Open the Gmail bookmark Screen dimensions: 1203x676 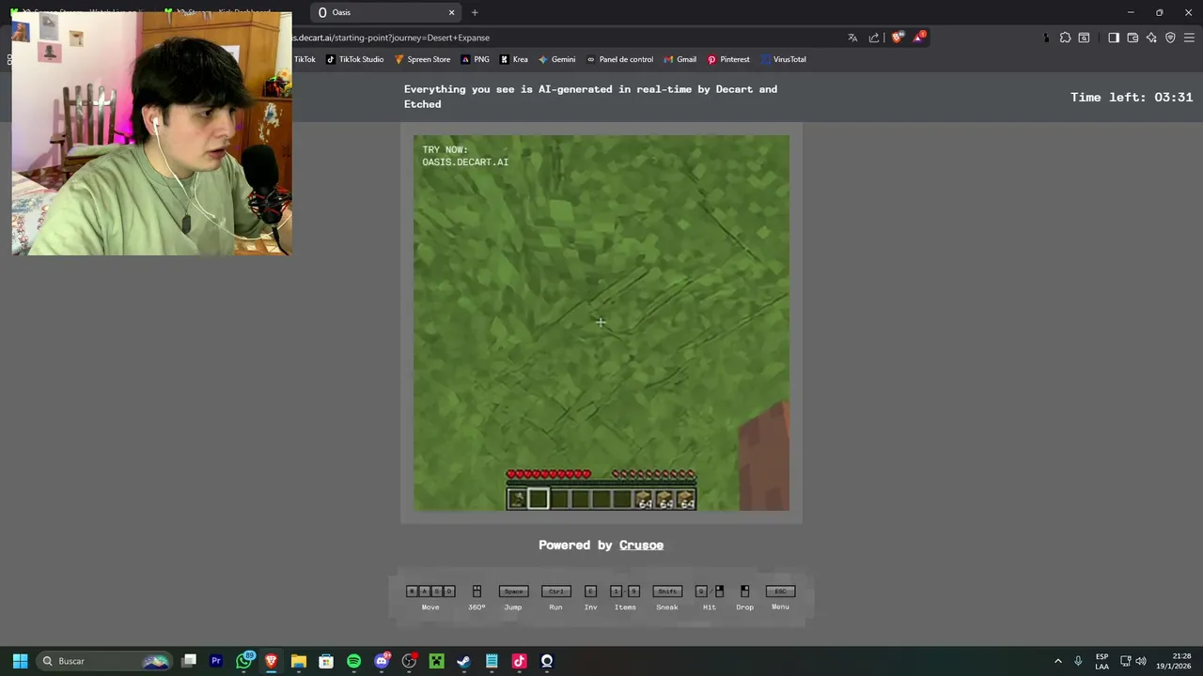click(680, 59)
